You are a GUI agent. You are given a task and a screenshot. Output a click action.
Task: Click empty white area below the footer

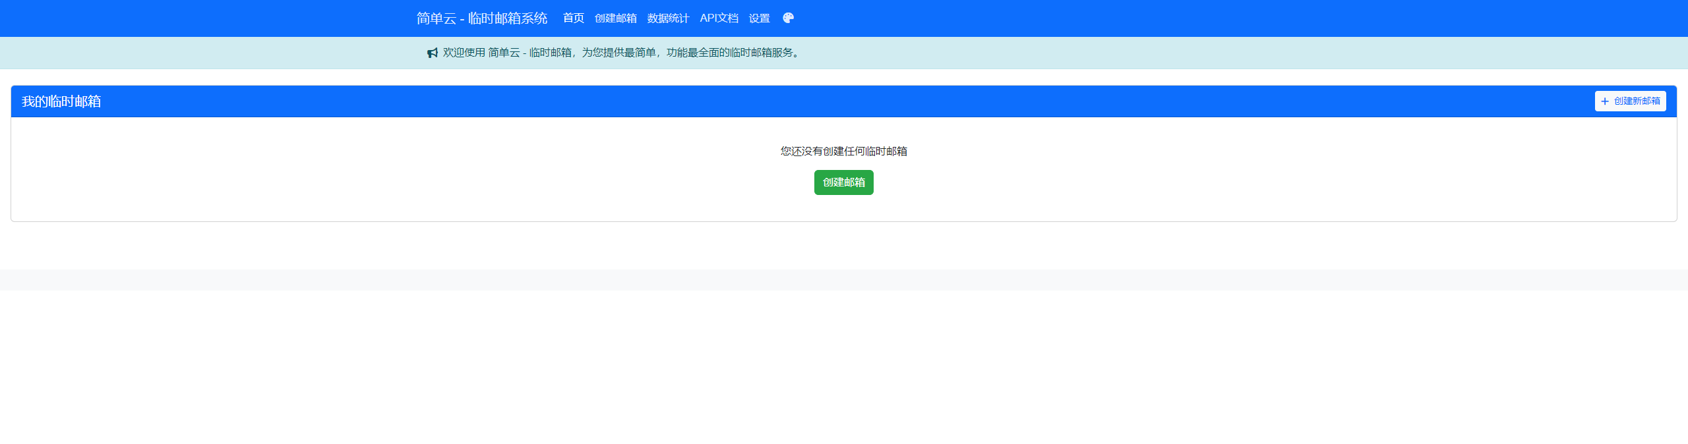click(844, 369)
